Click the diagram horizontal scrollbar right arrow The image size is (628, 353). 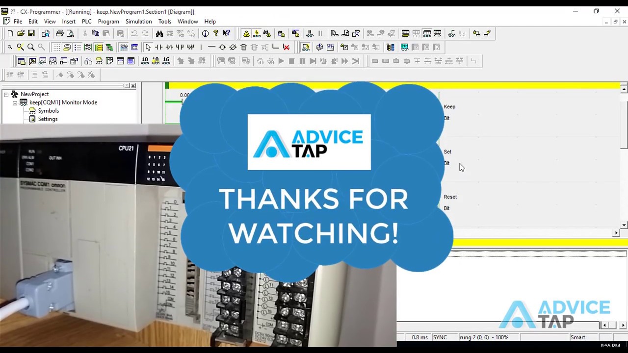(x=616, y=233)
